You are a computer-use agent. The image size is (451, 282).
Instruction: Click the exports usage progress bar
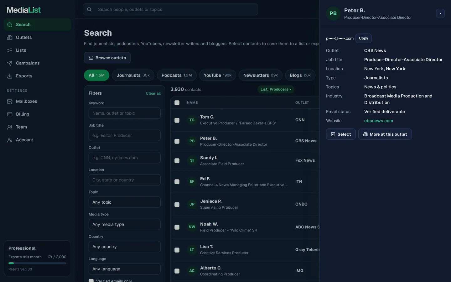point(37,263)
